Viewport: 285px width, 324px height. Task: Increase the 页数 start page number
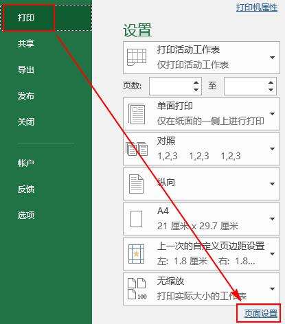pos(196,82)
